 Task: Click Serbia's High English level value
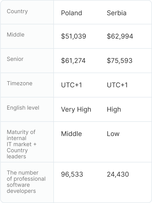(114, 109)
